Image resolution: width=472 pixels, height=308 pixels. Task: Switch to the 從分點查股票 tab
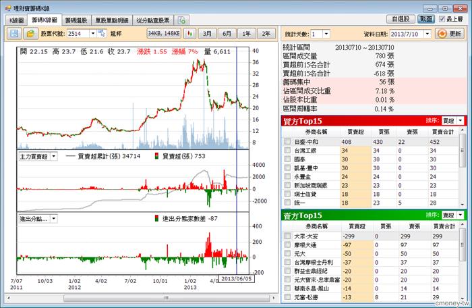[153, 20]
